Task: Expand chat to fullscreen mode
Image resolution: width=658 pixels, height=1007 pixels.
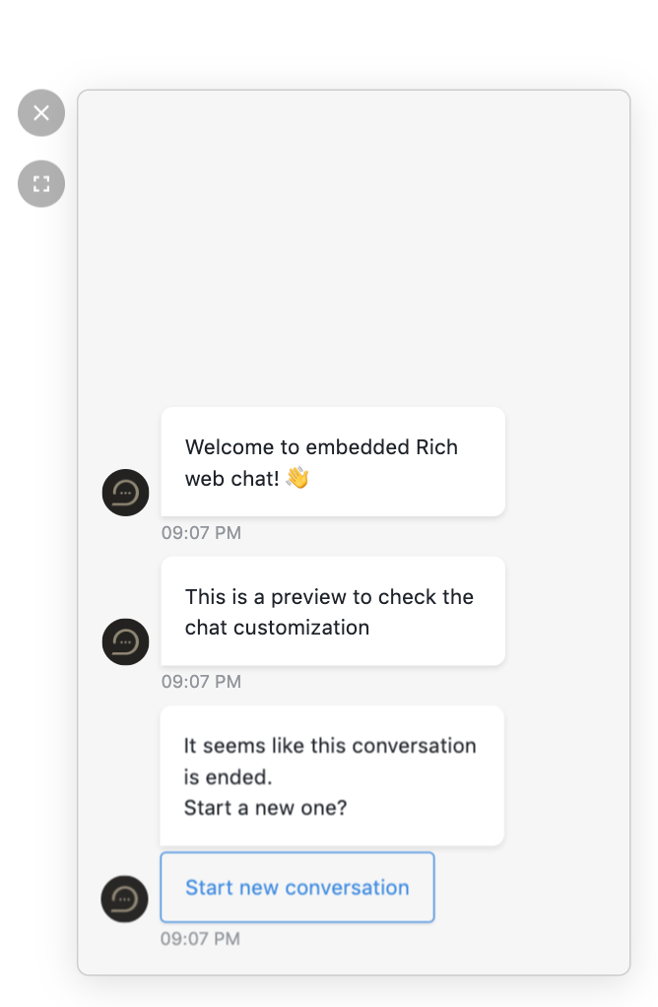Action: (41, 183)
